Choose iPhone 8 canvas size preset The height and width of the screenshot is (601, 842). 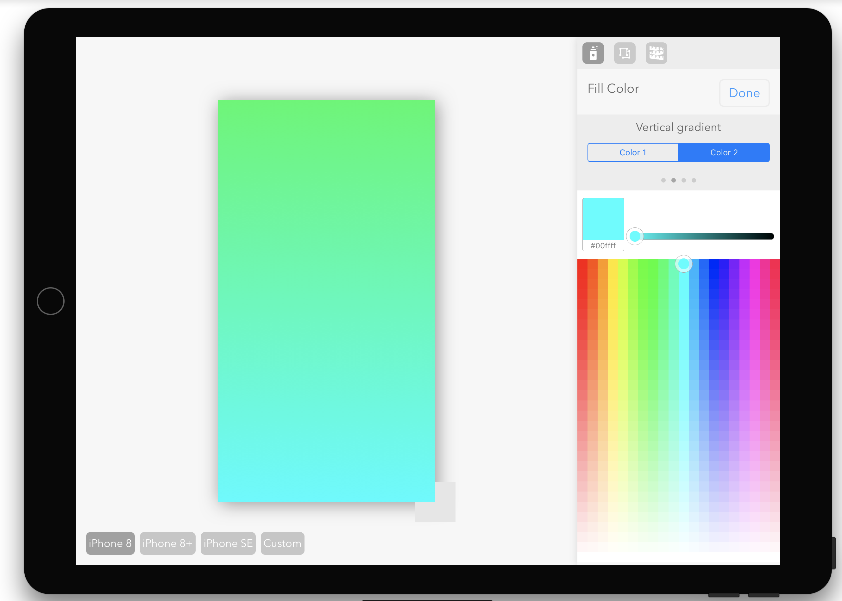(110, 543)
